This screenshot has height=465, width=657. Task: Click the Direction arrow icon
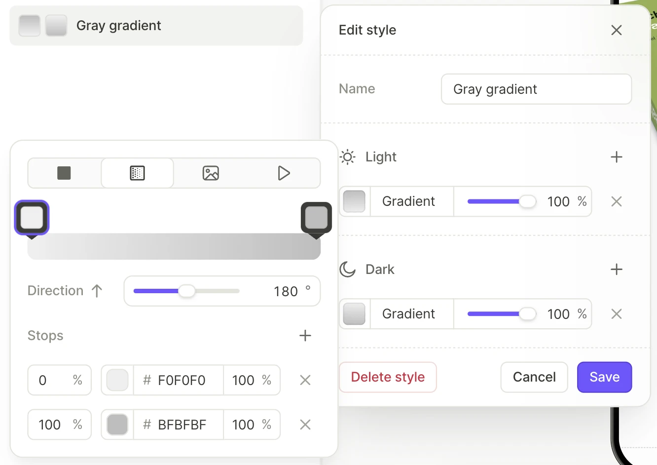[97, 291]
